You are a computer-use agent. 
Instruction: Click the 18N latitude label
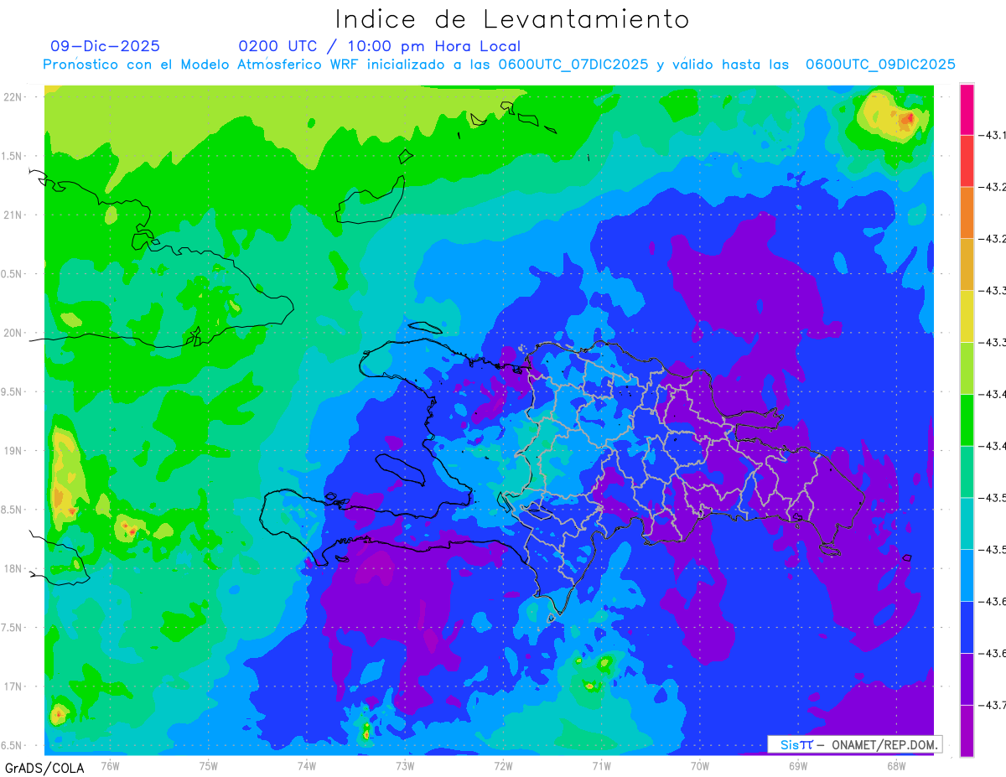click(x=14, y=568)
